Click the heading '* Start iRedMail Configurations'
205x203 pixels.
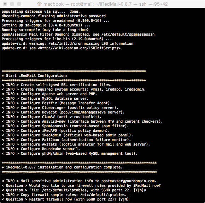(x=35, y=76)
